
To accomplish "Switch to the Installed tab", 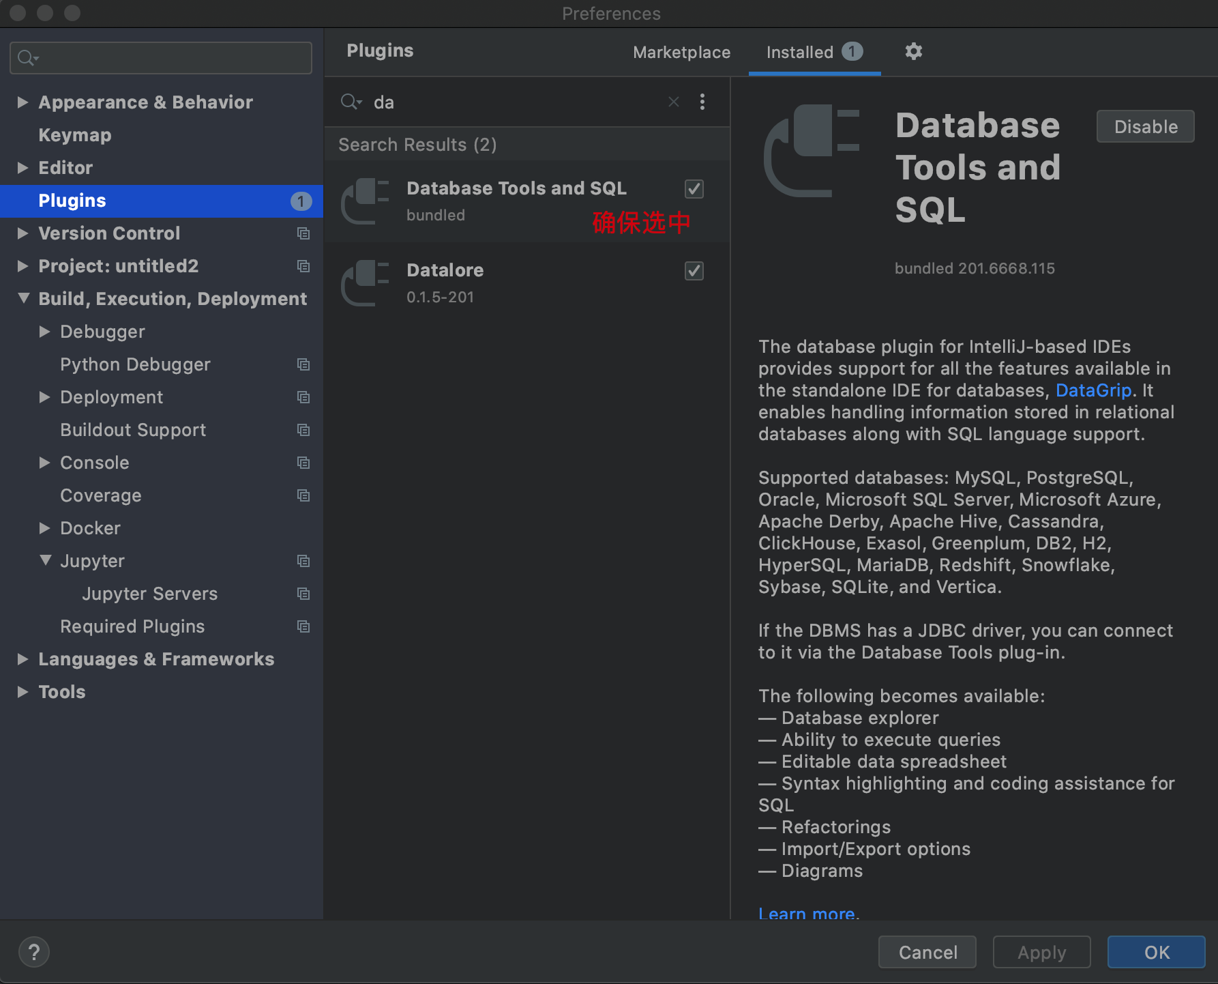I will pos(814,53).
